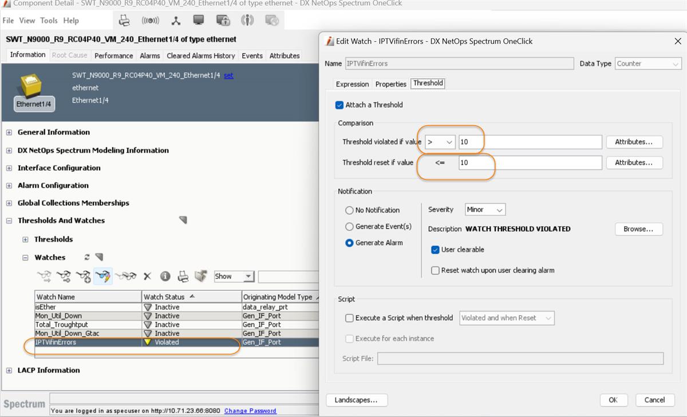This screenshot has width=687, height=417.
Task: Click the Browse button for description
Action: pos(639,229)
